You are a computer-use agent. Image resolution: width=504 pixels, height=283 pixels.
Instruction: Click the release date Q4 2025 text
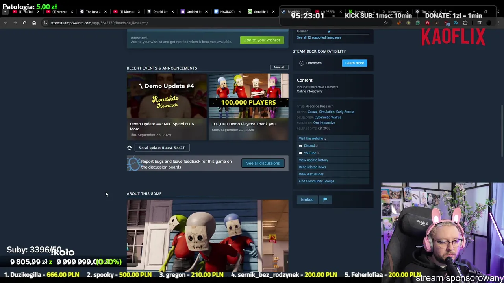tap(324, 129)
